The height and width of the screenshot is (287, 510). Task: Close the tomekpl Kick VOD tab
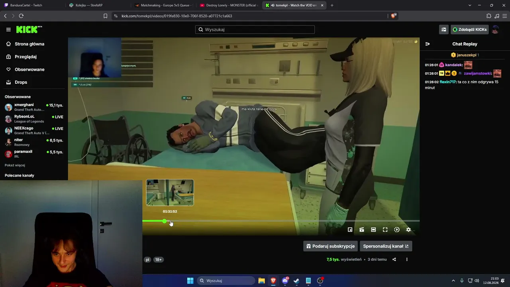coord(322,5)
